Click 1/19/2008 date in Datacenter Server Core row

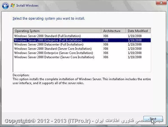(135, 57)
